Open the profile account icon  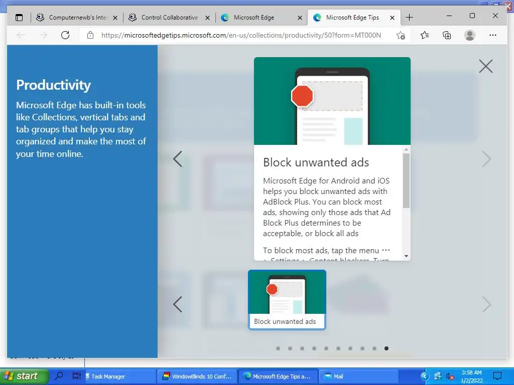pos(469,35)
